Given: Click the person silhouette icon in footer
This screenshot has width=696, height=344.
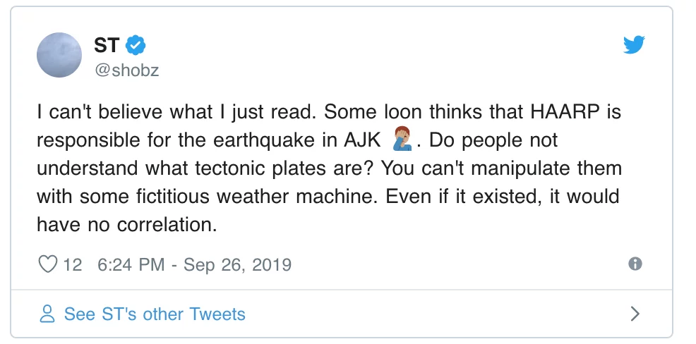Looking at the screenshot, I should click(47, 314).
